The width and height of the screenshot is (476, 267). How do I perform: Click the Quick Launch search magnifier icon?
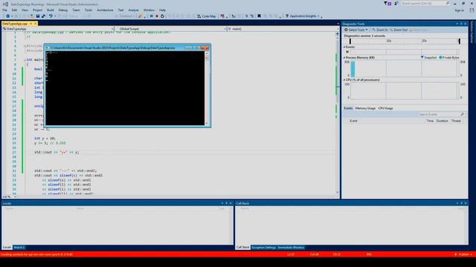tap(448, 3)
